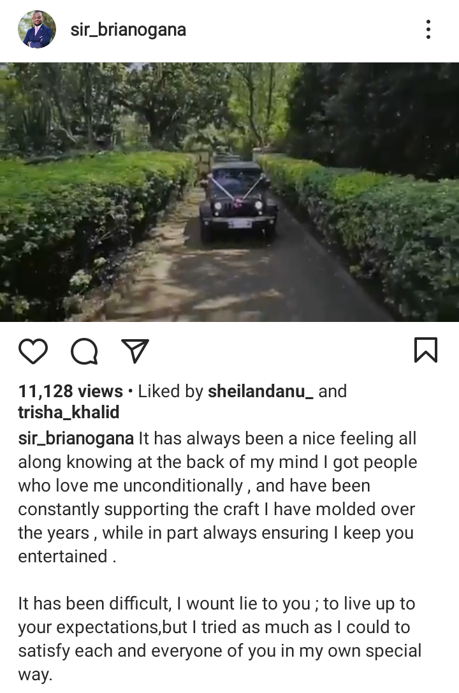This screenshot has width=459, height=693.
Task: Open sir_brianogana username in caption
Action: [76, 439]
